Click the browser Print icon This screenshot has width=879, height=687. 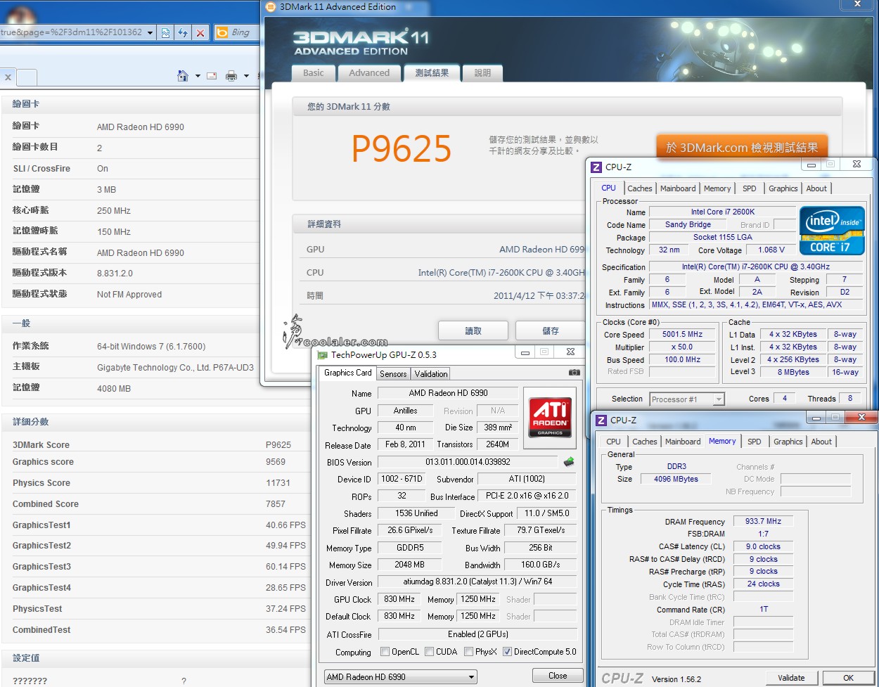point(231,76)
